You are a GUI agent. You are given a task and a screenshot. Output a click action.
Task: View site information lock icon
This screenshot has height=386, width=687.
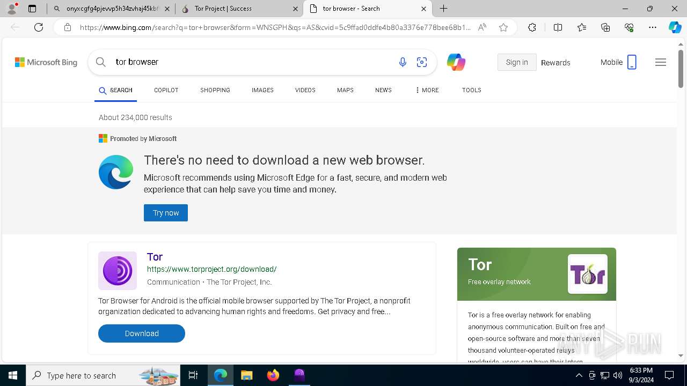[x=68, y=27]
